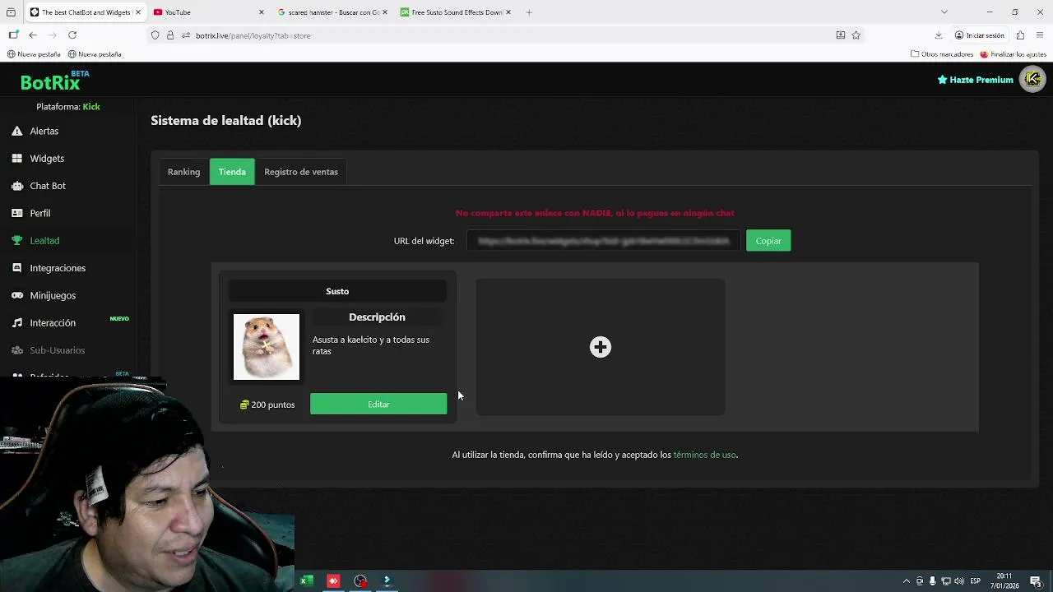The image size is (1053, 592).
Task: Click the Sistema de lealtad (kick) heading
Action: coord(226,120)
